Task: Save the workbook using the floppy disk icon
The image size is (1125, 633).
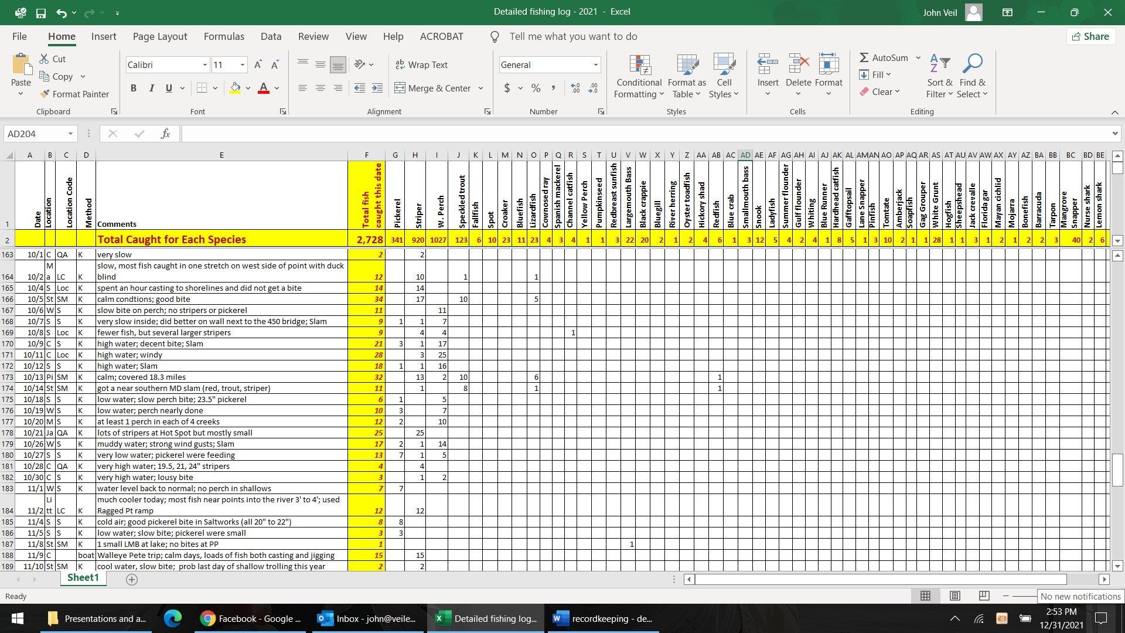Action: coord(41,12)
